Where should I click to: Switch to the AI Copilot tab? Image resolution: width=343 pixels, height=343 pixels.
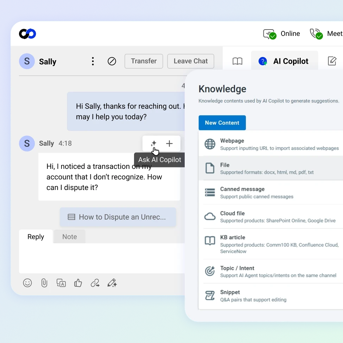[x=284, y=61]
